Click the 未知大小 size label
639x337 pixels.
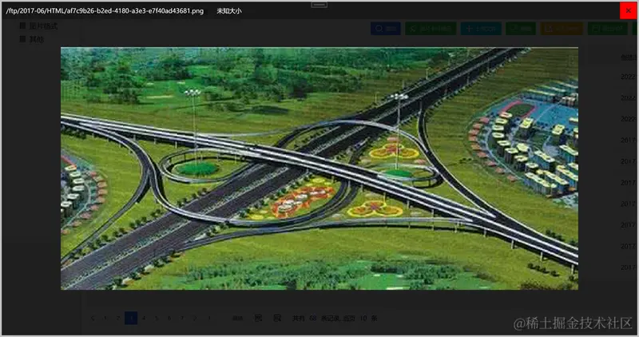229,11
